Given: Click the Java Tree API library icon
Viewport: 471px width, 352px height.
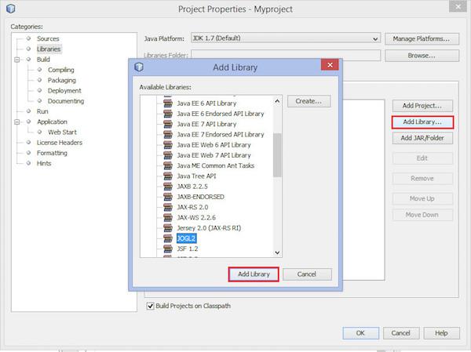Looking at the screenshot, I should (168, 176).
